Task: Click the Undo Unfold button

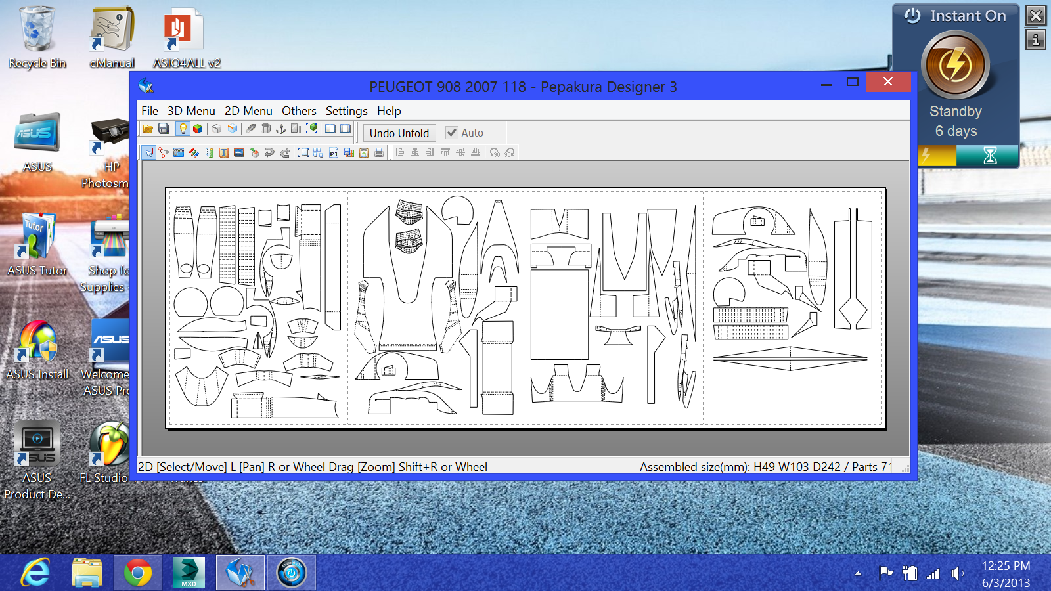Action: point(399,133)
